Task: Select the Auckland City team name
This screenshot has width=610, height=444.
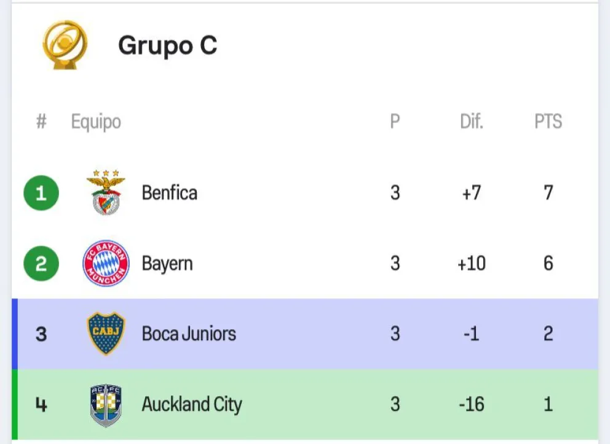Action: 192,404
